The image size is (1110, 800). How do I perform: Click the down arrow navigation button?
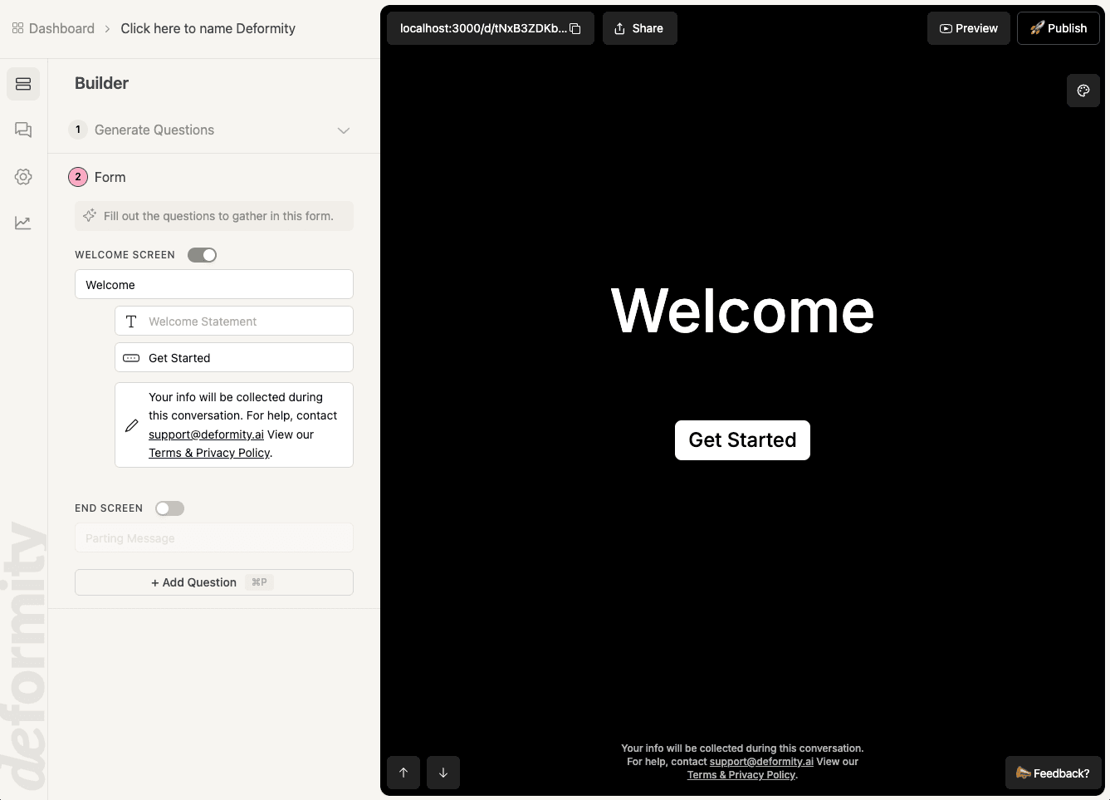click(x=443, y=773)
